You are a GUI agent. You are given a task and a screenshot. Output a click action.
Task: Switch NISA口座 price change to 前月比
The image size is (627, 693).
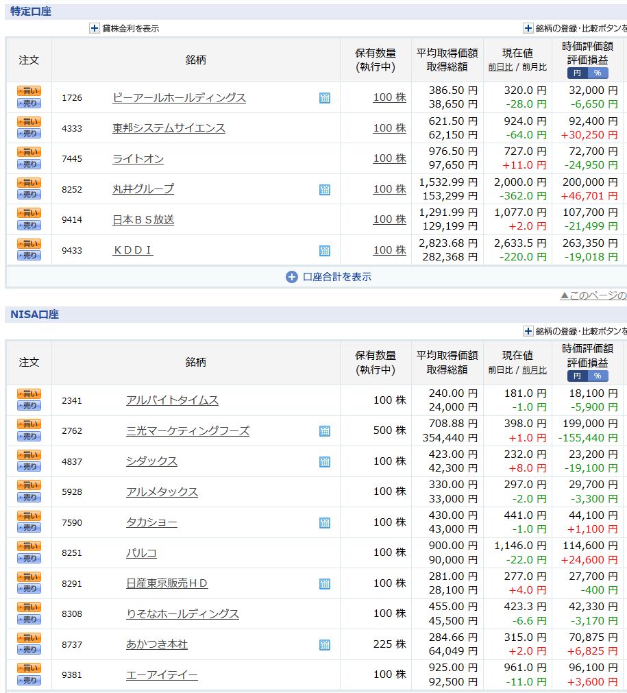click(x=534, y=369)
